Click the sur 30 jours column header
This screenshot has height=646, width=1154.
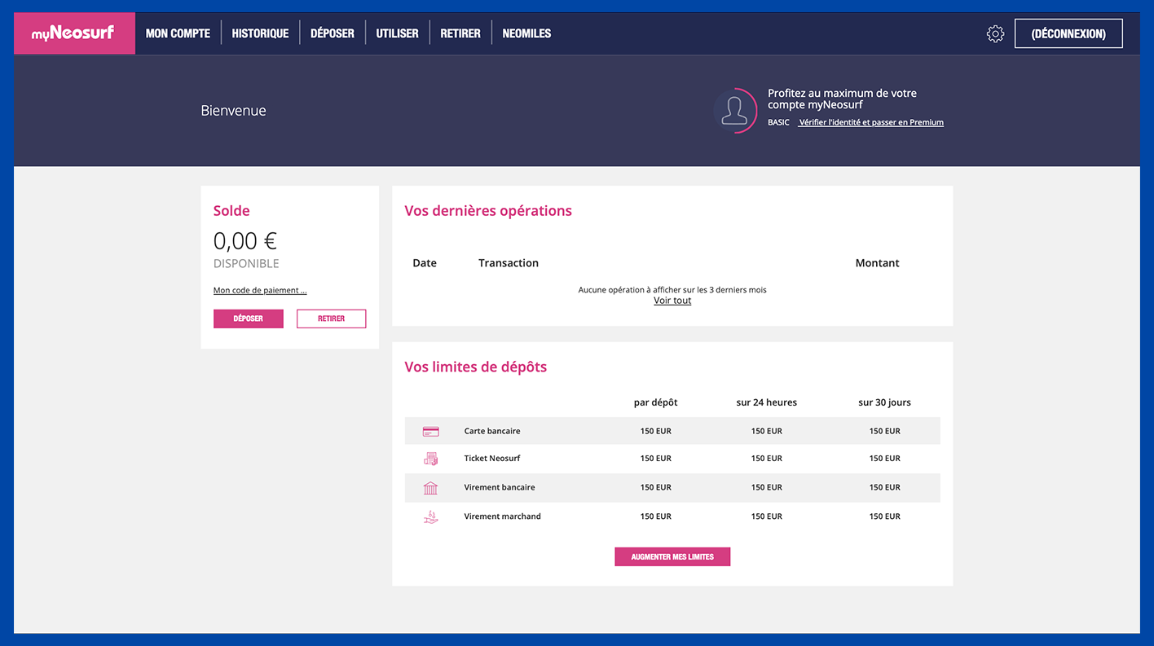coord(884,402)
